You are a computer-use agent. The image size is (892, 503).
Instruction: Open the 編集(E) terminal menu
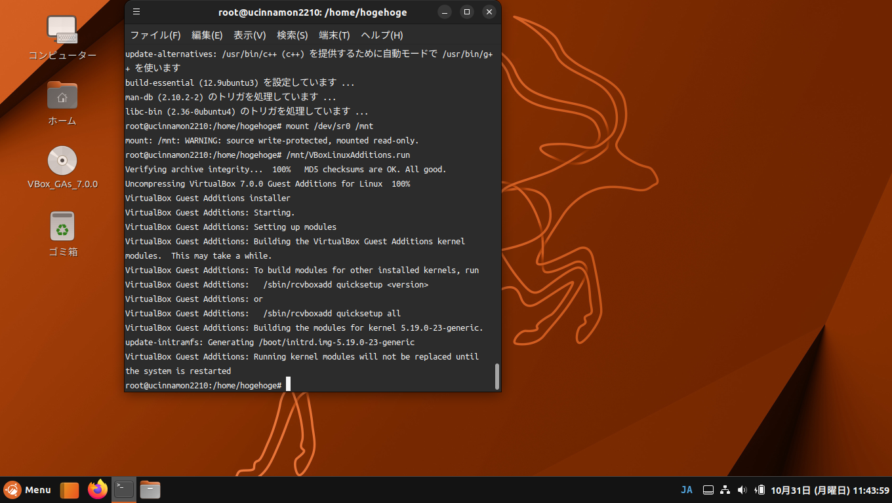coord(207,35)
